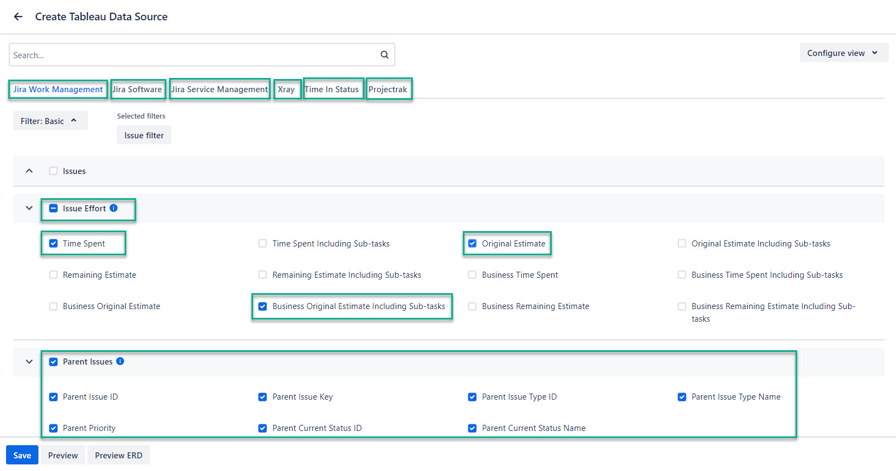Uncheck the Time Spent checkbox
Image resolution: width=896 pixels, height=471 pixels.
pos(53,244)
